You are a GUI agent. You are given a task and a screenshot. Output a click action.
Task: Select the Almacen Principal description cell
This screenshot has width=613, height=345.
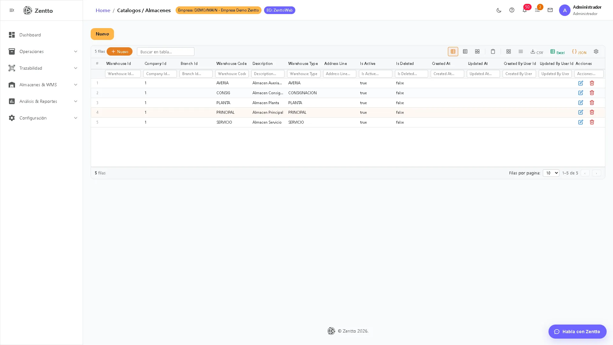tap(268, 112)
